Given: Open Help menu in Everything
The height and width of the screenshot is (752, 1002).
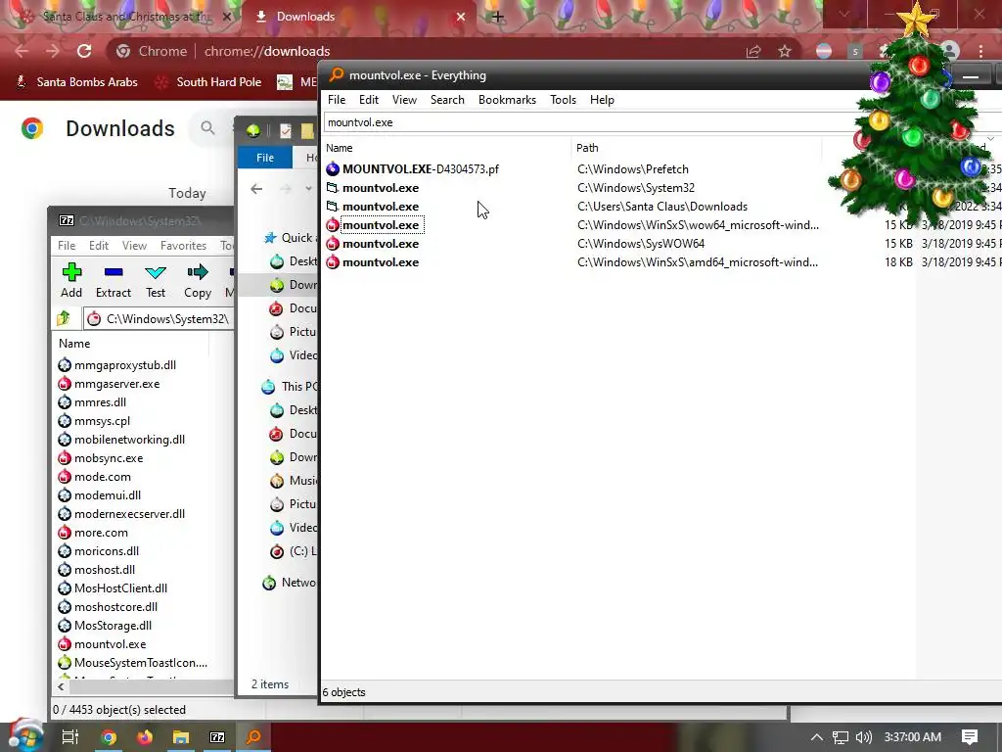Looking at the screenshot, I should pos(602,100).
